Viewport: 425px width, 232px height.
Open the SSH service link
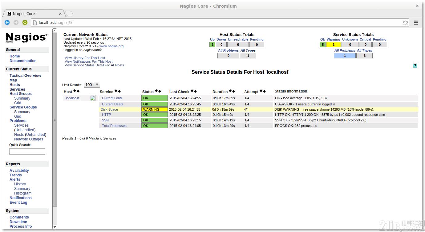(105, 120)
